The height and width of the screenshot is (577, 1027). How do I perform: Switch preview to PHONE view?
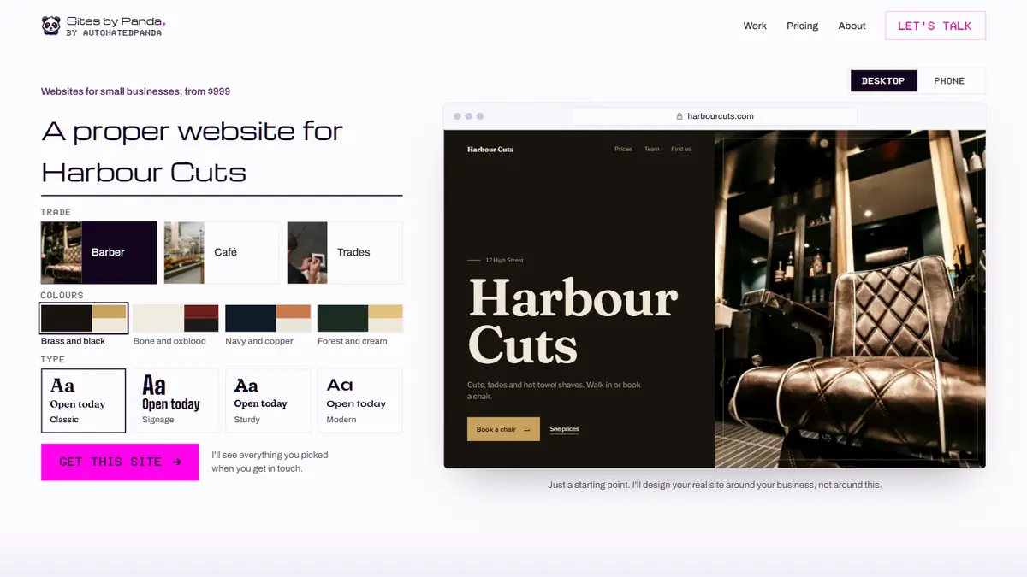949,81
